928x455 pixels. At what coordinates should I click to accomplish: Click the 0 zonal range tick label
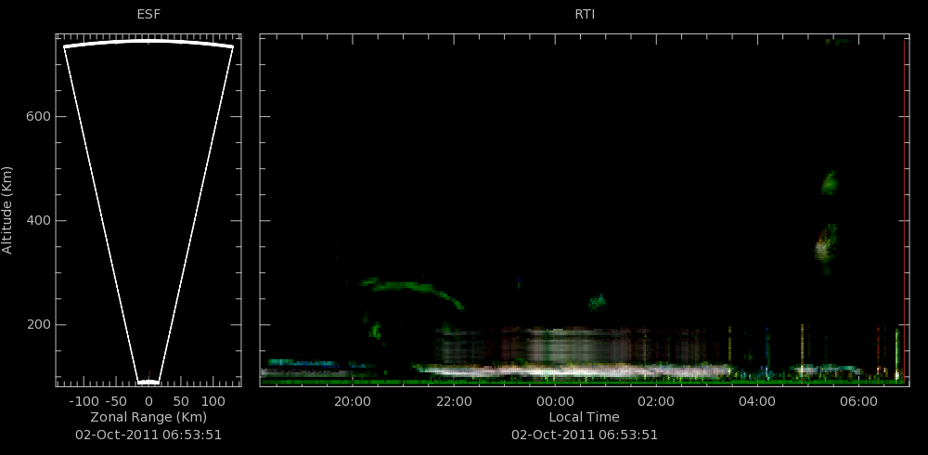(x=148, y=402)
